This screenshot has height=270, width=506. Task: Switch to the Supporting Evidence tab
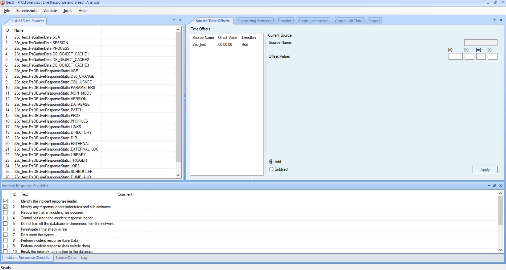(x=254, y=21)
